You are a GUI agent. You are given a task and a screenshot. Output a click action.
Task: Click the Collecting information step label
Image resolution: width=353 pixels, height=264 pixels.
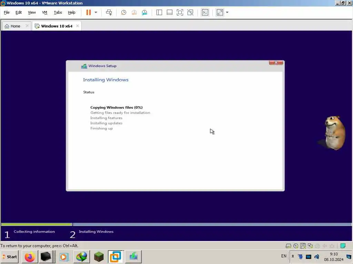(34, 231)
